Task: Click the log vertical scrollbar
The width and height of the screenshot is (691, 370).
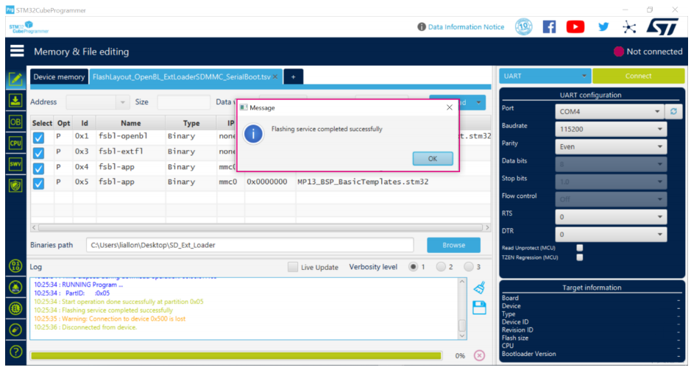Action: (462, 308)
